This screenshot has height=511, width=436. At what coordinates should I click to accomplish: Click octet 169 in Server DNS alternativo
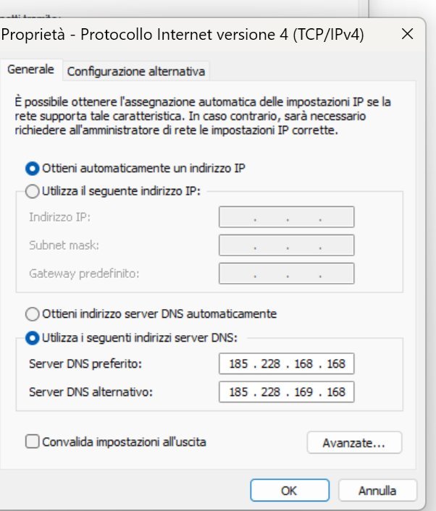[x=303, y=392]
